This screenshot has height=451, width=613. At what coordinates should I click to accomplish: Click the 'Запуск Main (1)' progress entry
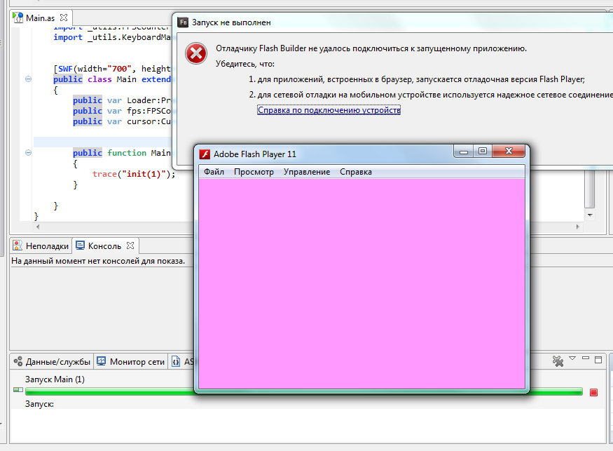(55, 379)
